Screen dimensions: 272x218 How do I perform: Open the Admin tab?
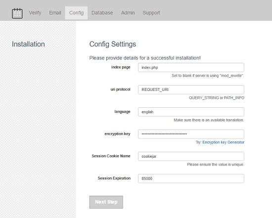coord(128,13)
